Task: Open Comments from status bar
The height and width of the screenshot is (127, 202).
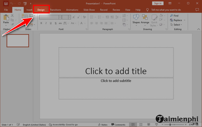Action: coord(118,124)
